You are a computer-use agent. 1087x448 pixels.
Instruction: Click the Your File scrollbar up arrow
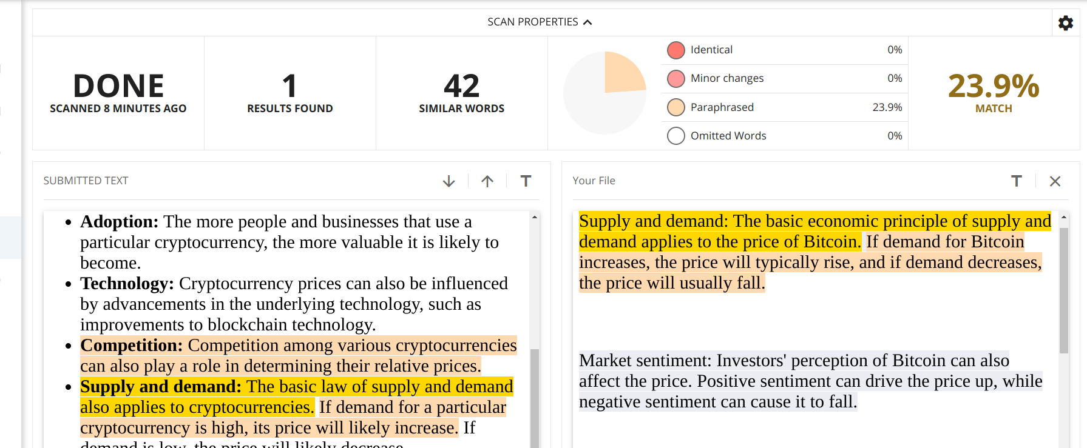(x=1063, y=217)
